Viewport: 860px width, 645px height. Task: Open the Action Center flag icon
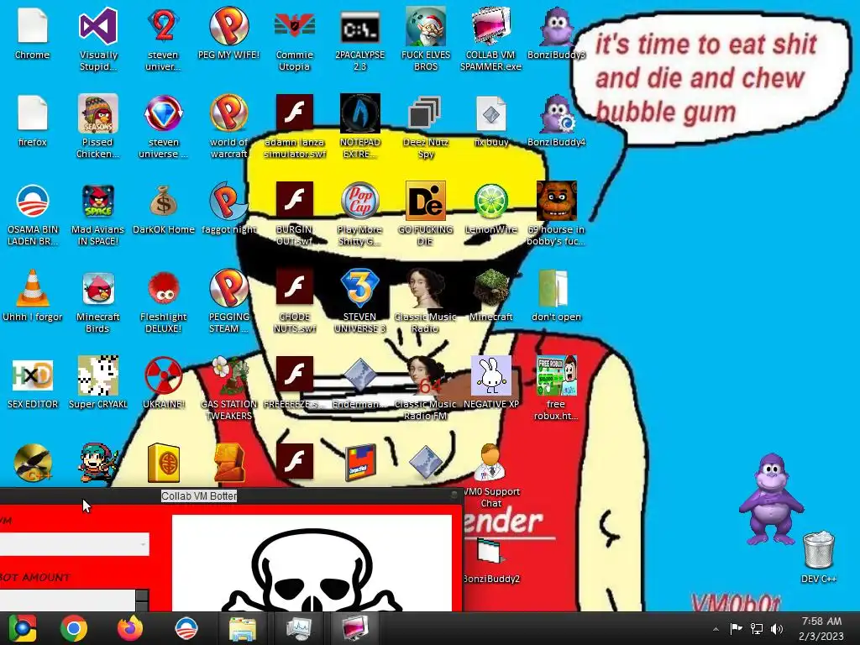click(736, 628)
